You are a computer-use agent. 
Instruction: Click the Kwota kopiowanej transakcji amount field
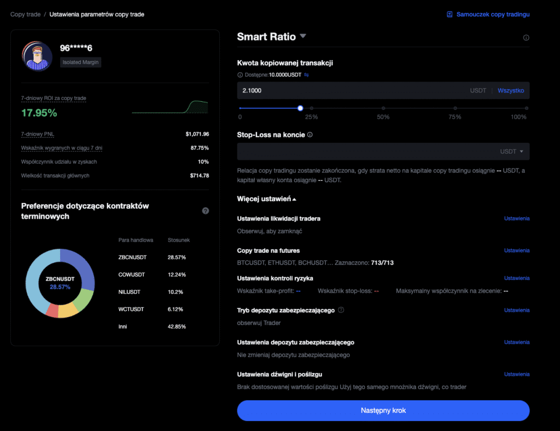coord(350,90)
